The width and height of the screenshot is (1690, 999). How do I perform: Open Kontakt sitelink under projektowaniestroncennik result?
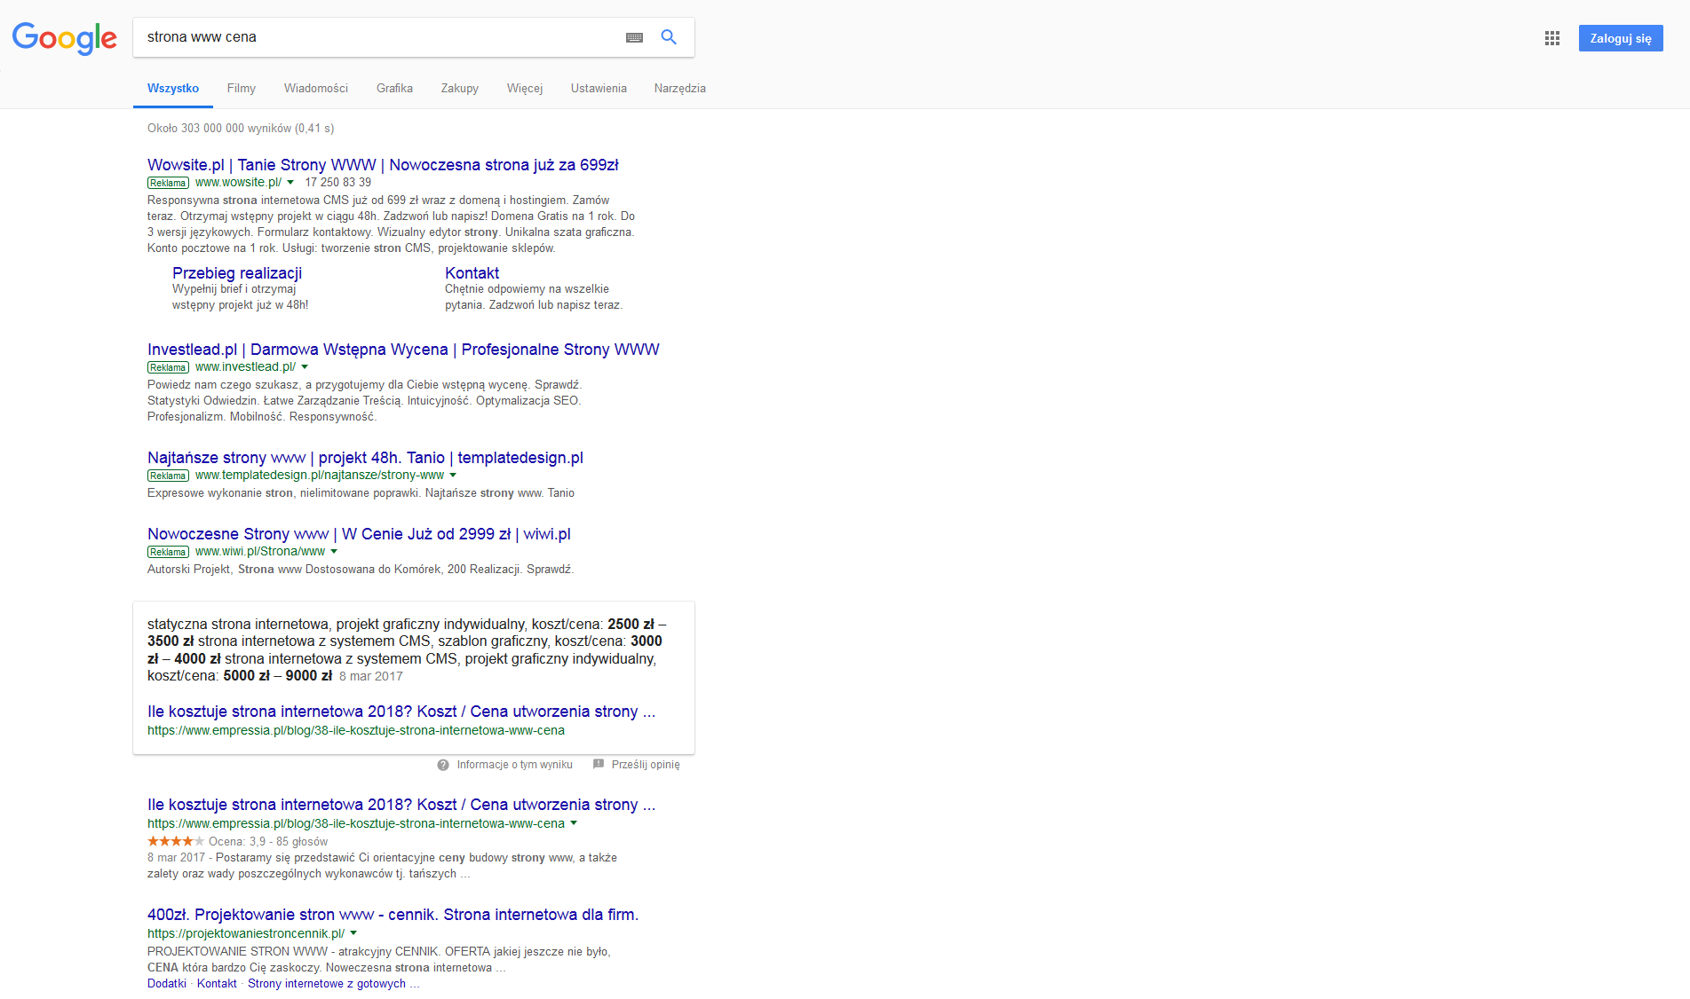[x=217, y=983]
